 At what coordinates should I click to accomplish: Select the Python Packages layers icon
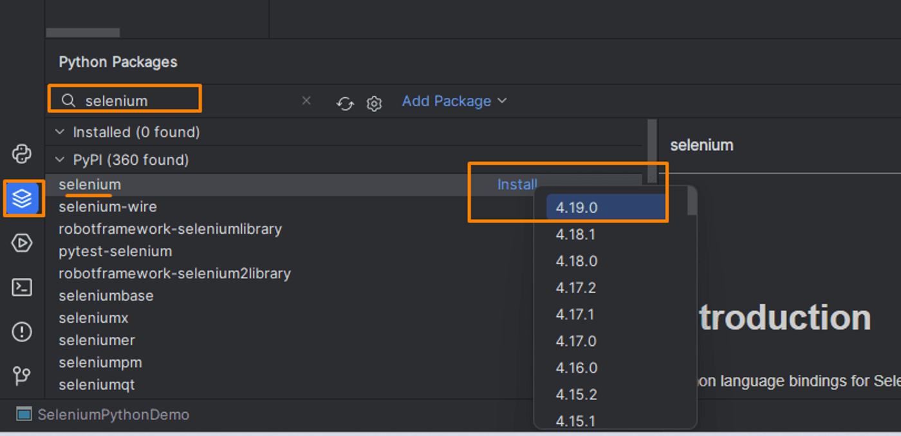click(x=22, y=198)
